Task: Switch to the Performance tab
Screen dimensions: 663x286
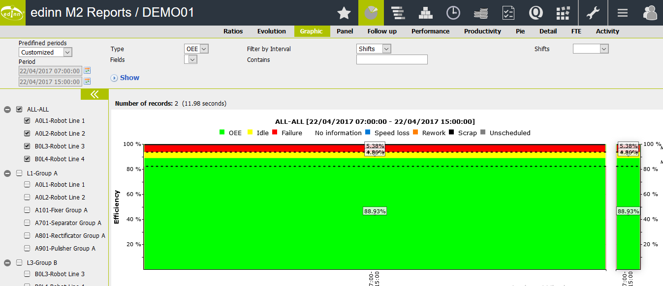Action: click(431, 31)
